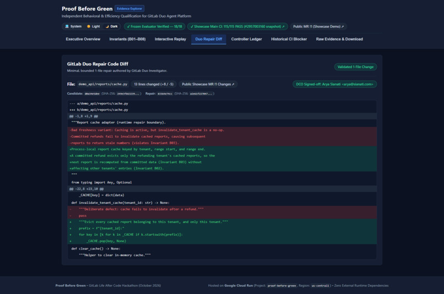Click file path demo_api/reports/cache.py chip
The height and width of the screenshot is (294, 444).
tap(103, 84)
